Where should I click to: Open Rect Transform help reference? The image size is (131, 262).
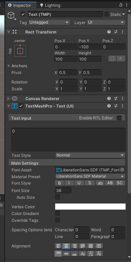[x=109, y=32]
